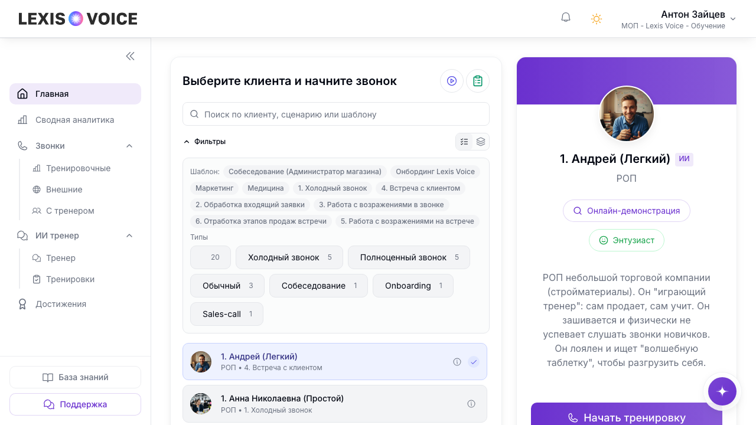Screen dimensions: 756x425
Task: Select 3. Работа с возражениями в звонке
Action: click(x=382, y=205)
